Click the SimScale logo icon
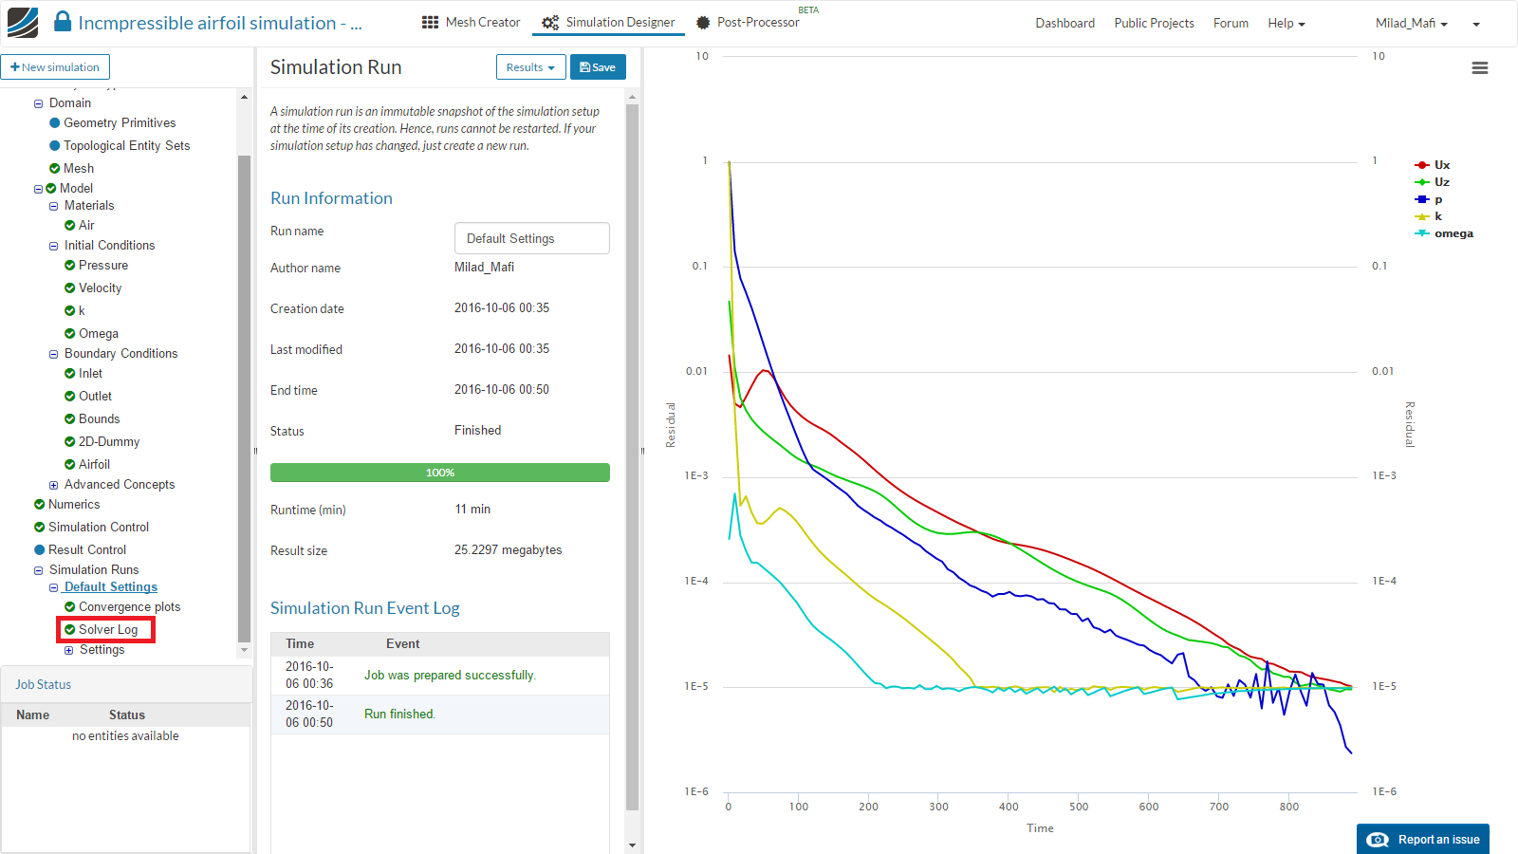This screenshot has width=1518, height=854. tap(23, 23)
